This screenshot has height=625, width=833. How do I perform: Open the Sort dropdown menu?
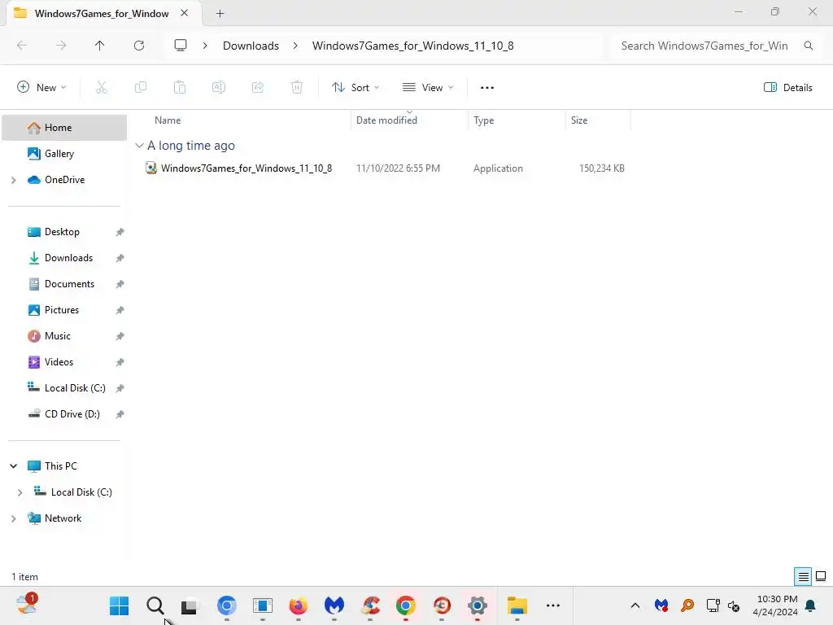coord(355,88)
